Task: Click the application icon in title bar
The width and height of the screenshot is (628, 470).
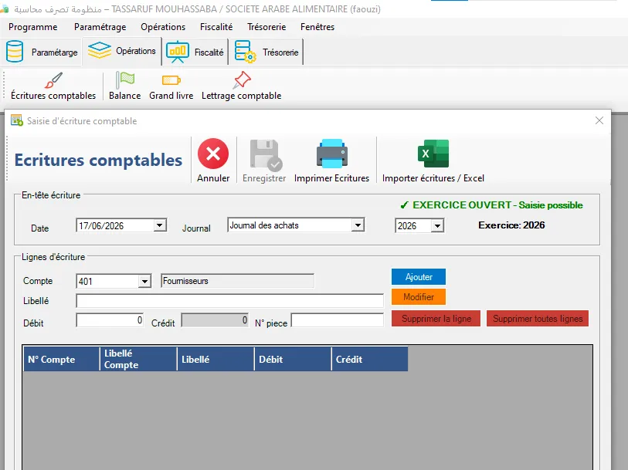Action: coord(4,8)
